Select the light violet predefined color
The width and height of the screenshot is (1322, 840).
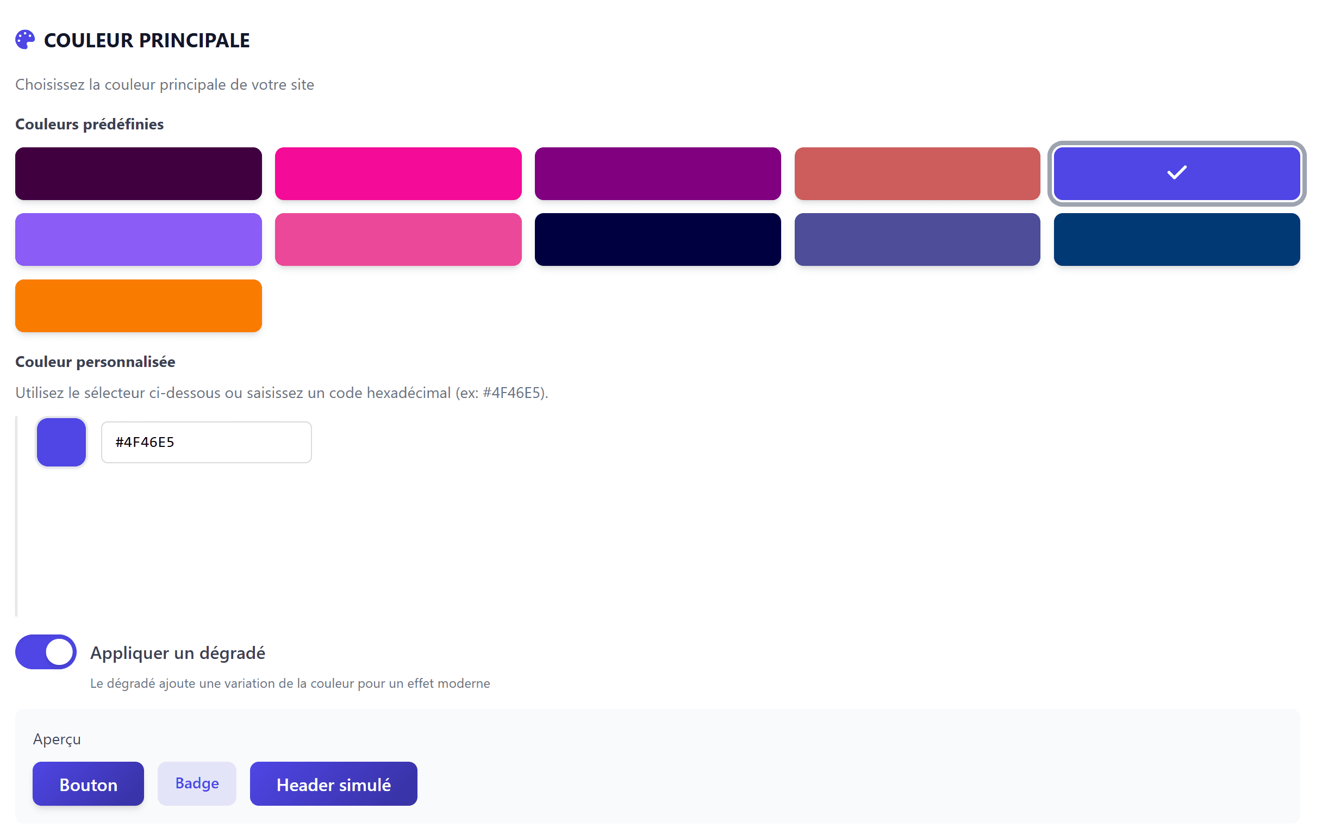click(x=138, y=239)
